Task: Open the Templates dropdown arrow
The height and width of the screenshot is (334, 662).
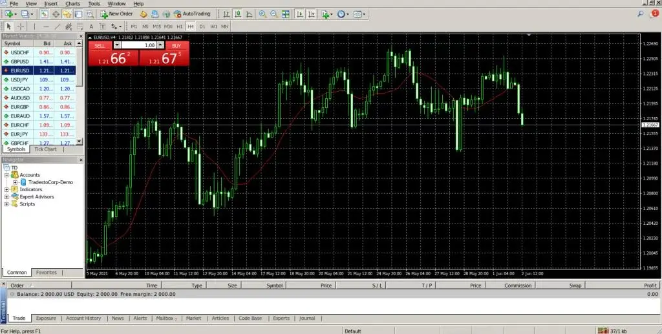Action: [x=364, y=14]
